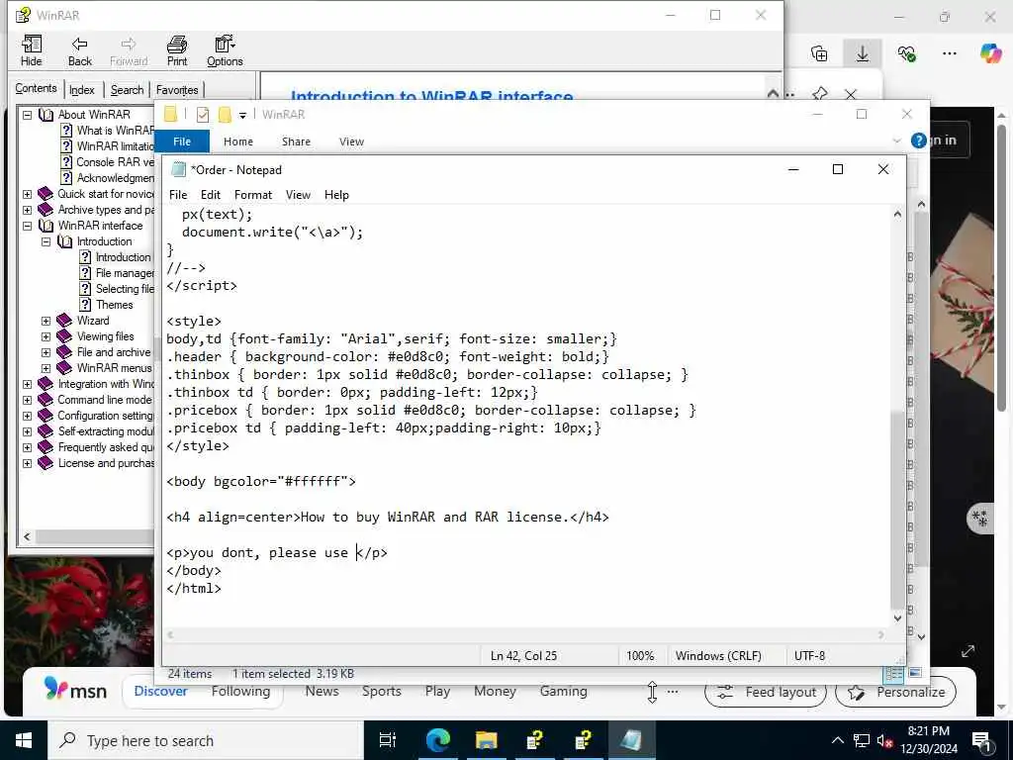The width and height of the screenshot is (1013, 760).
Task: Select the Contents tab in WinRAR help
Action: (37, 88)
